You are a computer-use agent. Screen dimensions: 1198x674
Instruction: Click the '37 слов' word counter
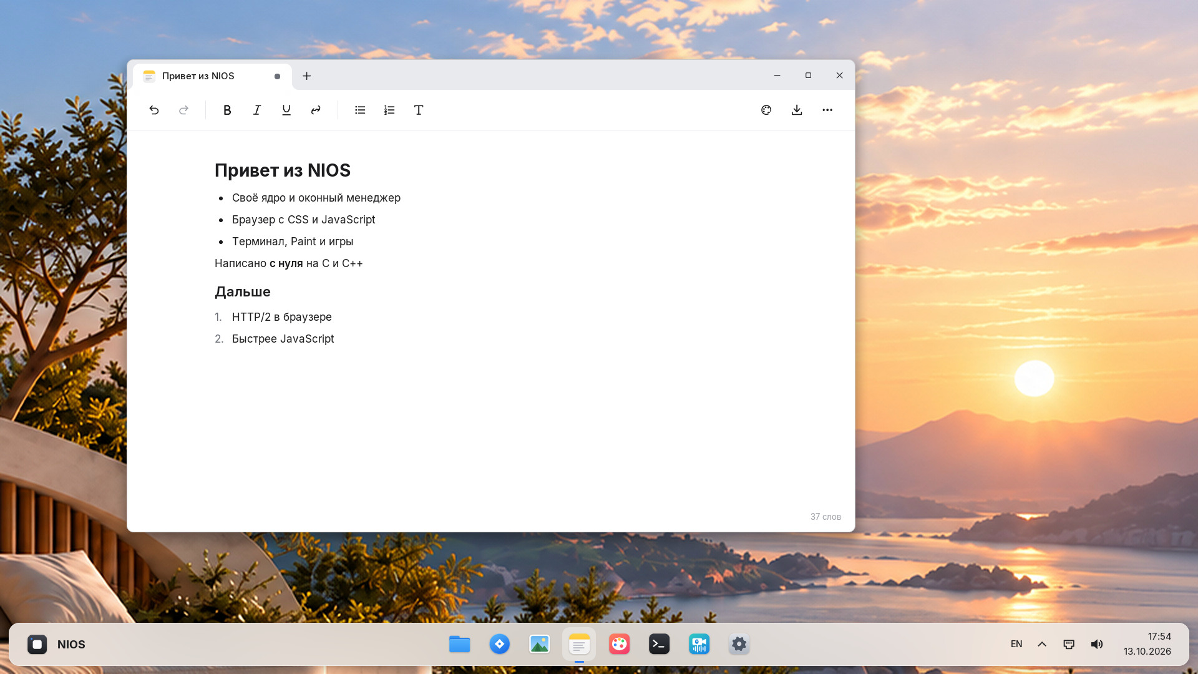(825, 517)
